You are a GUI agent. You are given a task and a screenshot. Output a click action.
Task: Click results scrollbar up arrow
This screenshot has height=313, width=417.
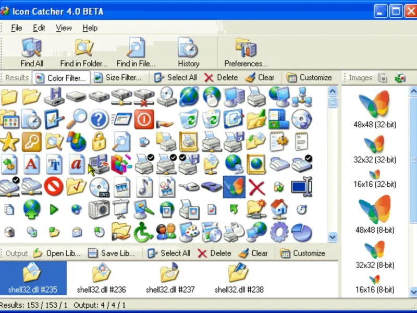tap(333, 91)
